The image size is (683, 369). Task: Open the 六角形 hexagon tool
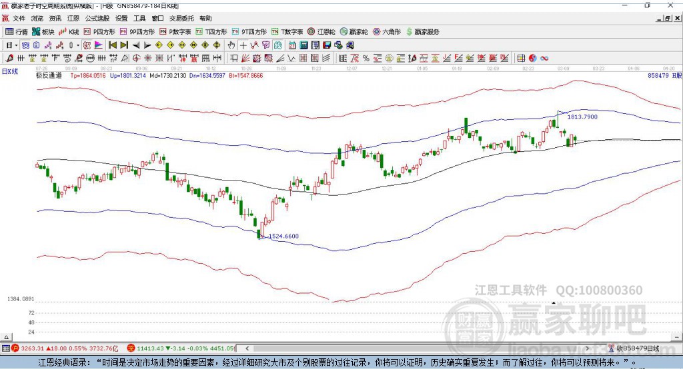click(387, 32)
